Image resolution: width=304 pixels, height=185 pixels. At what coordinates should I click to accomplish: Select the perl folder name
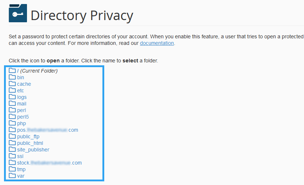(x=22, y=110)
